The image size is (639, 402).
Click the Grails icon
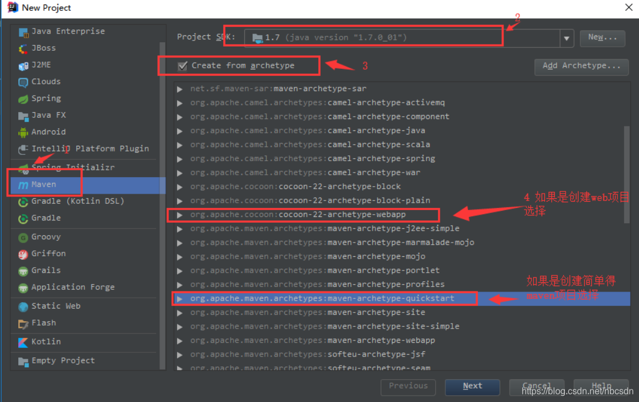tap(23, 271)
